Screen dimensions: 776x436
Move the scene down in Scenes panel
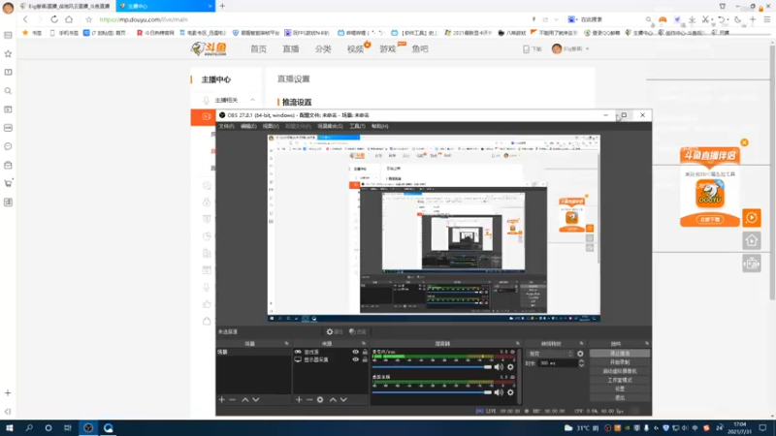coord(256,399)
